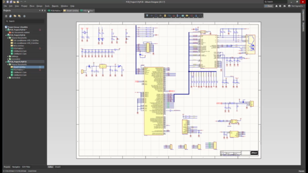Collapse the first PCB_Project node with No Documents Added
This screenshot has width=308, height=173.
6,30
